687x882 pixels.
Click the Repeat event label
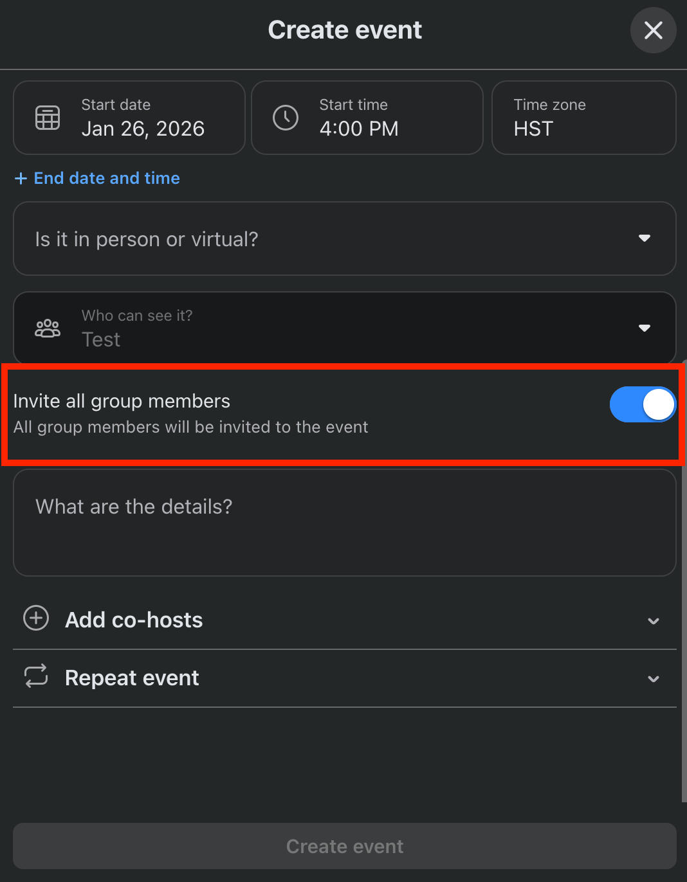tap(132, 678)
